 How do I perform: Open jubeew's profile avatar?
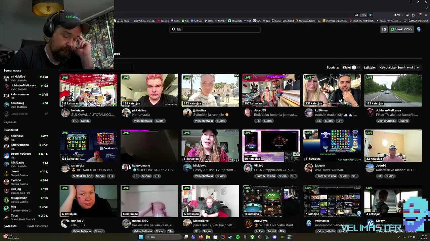[309, 168]
